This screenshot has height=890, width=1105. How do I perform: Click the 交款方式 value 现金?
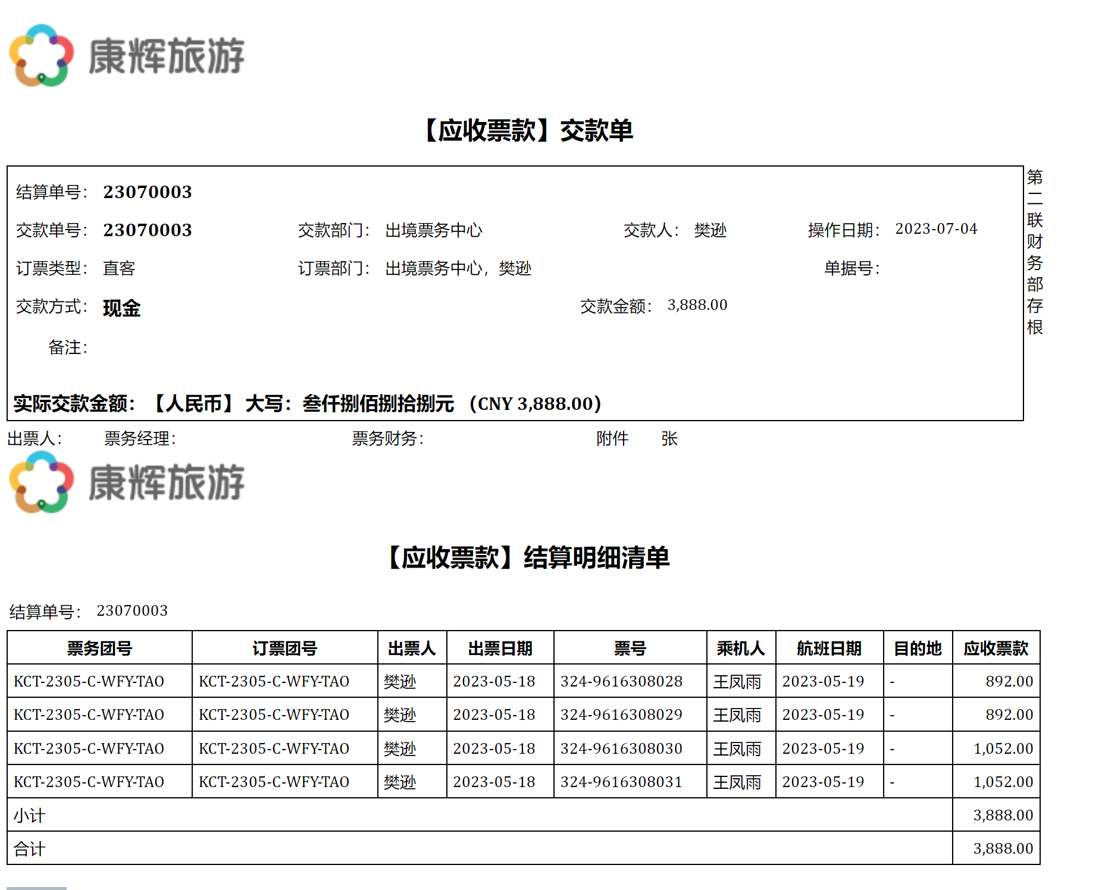(121, 308)
